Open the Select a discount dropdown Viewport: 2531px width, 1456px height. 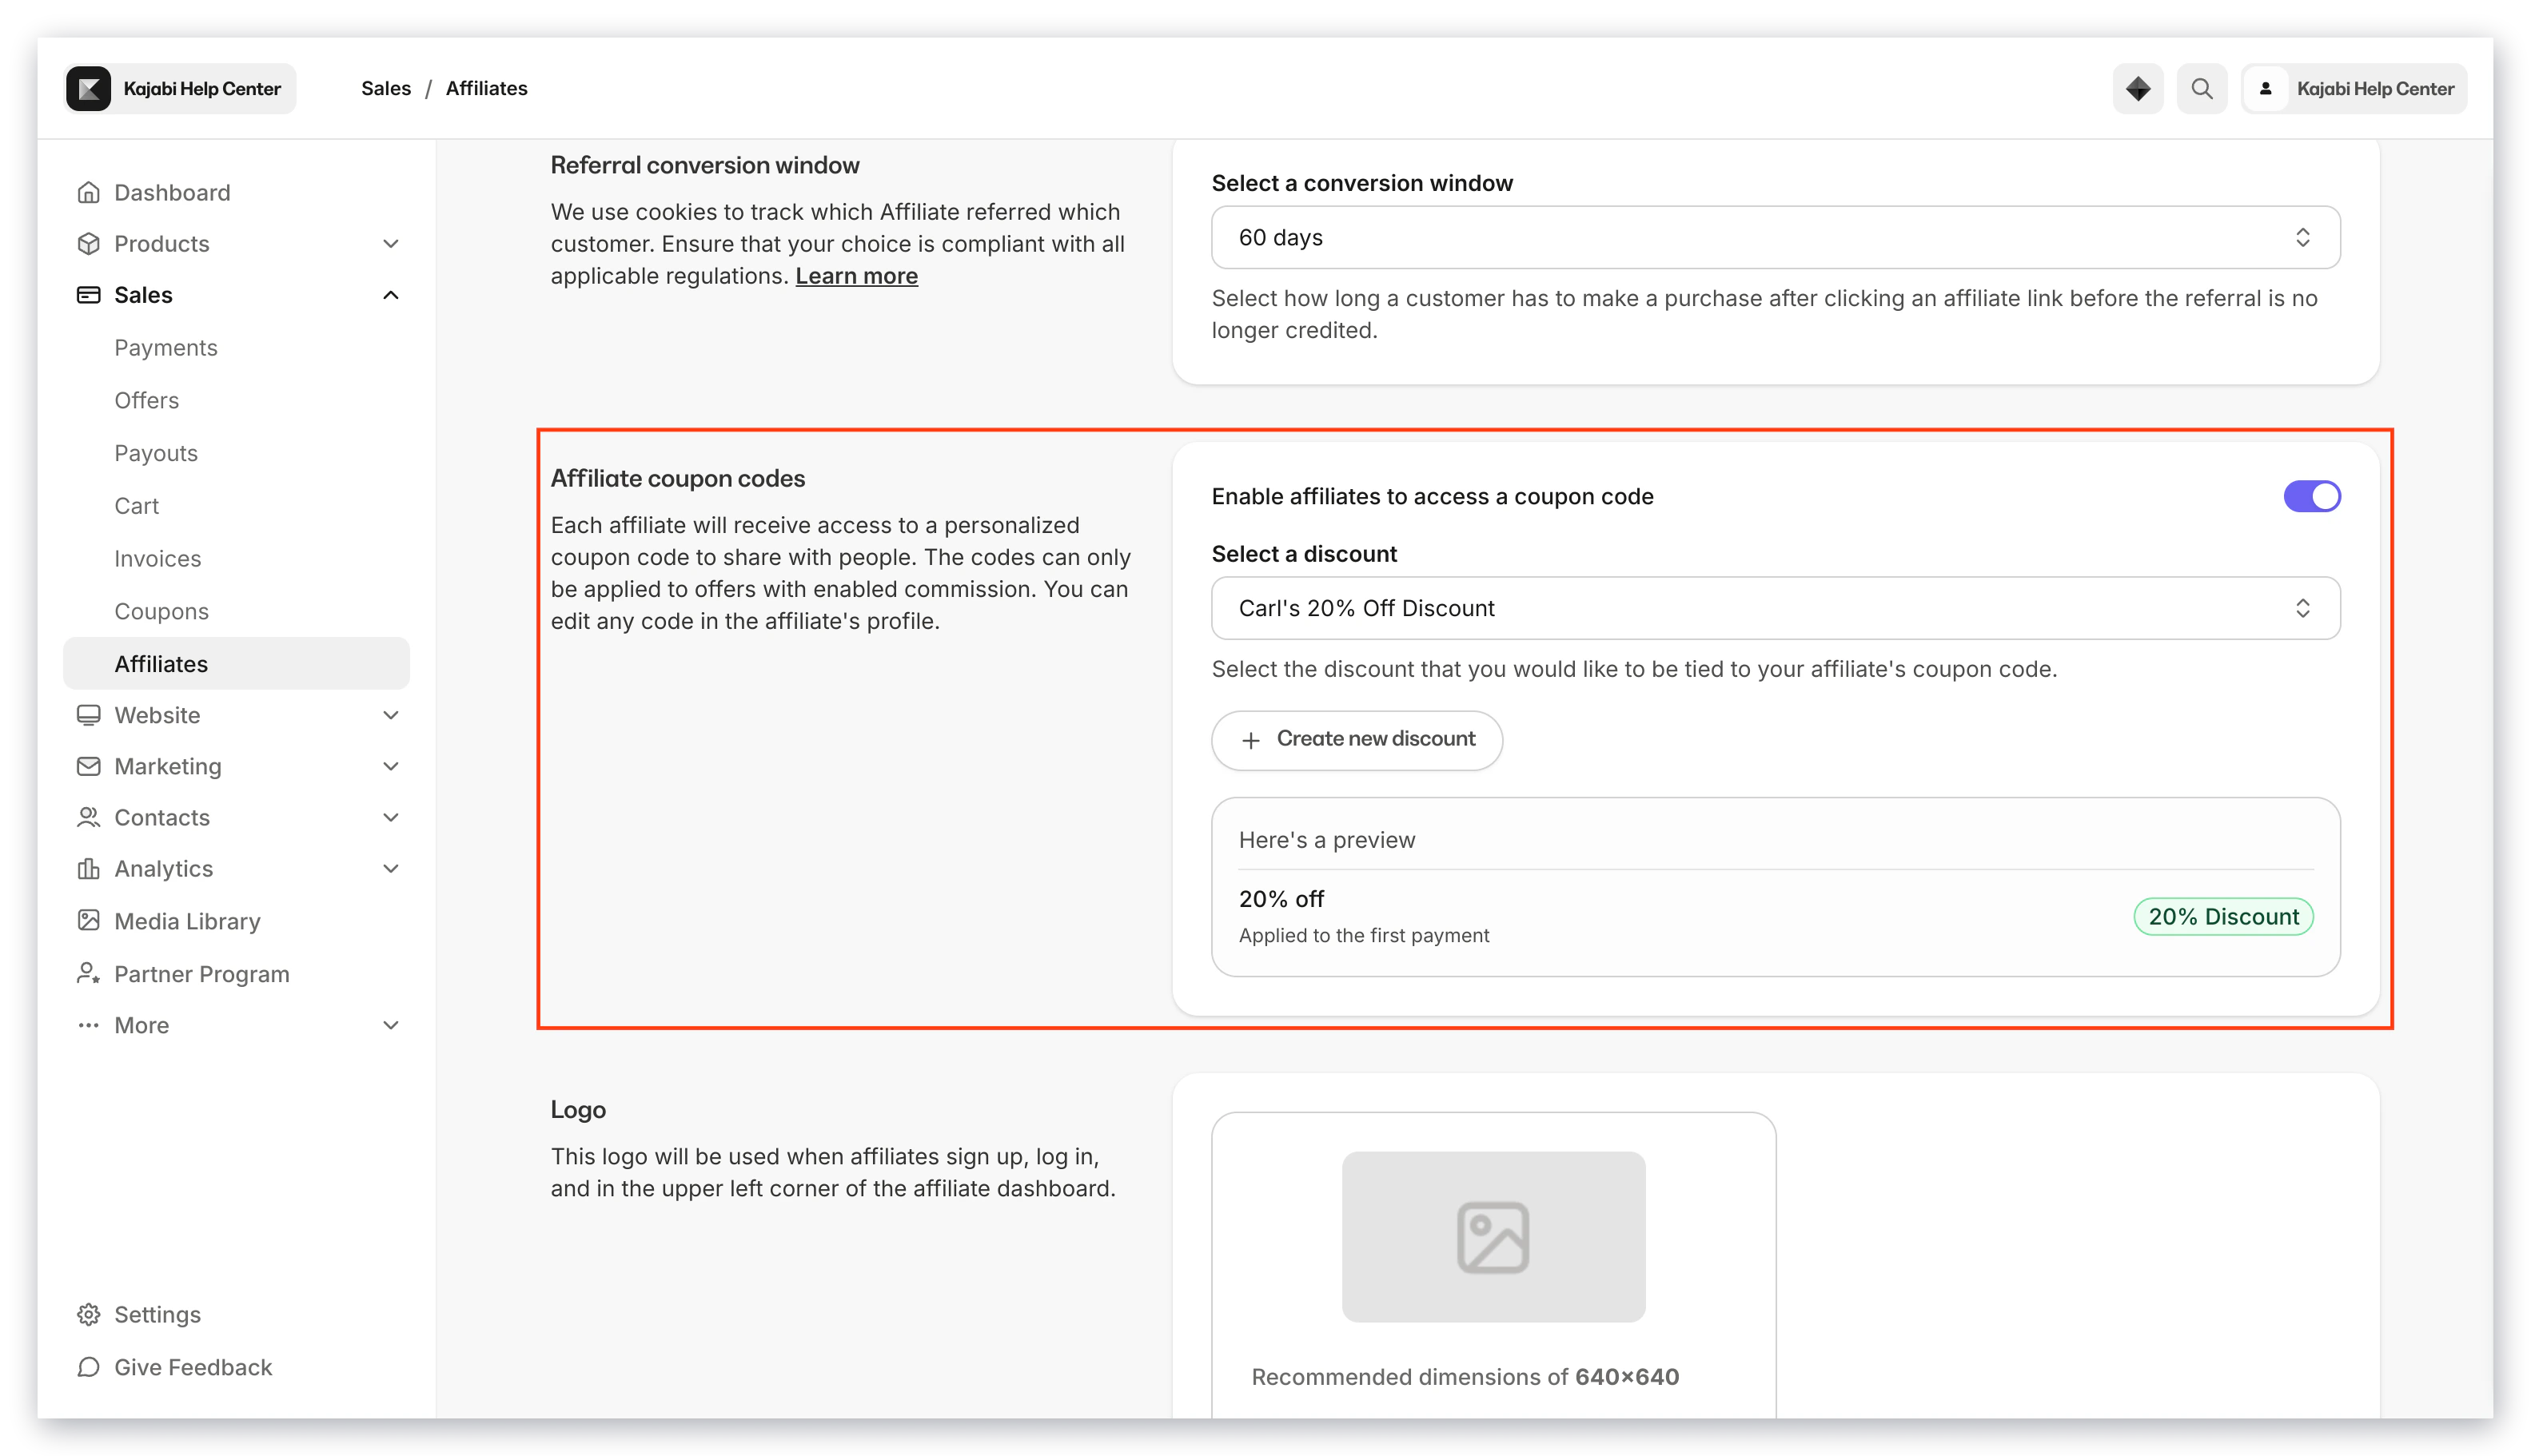[1775, 608]
